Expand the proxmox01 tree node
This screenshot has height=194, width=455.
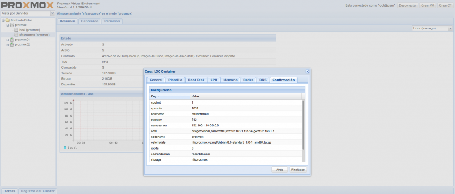click(8, 40)
